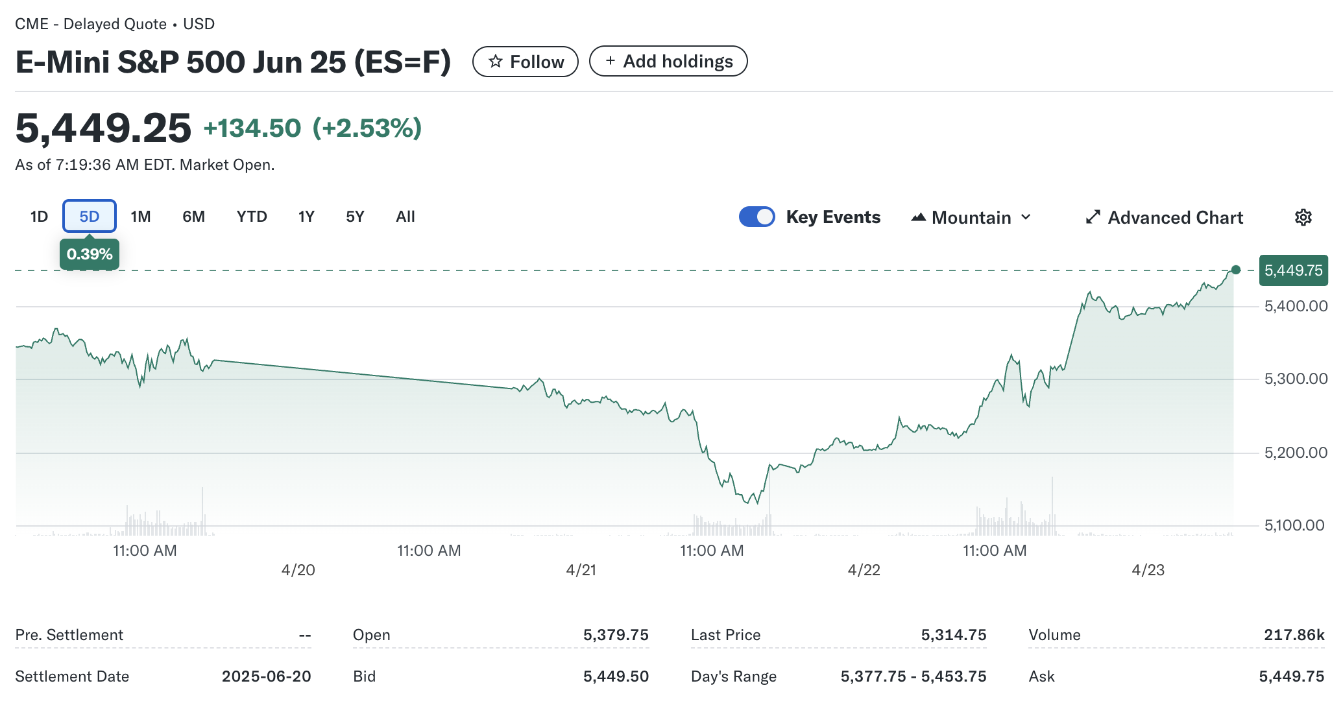Click the Mountain chart type icon
This screenshot has height=703, width=1343.
click(x=918, y=217)
